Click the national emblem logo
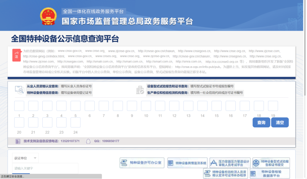 pos(48,16)
